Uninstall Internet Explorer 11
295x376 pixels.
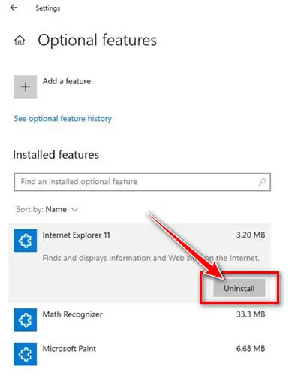point(239,288)
